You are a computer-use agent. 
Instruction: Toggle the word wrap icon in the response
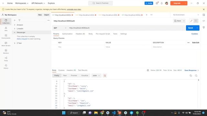pyautogui.click(x=105, y=76)
